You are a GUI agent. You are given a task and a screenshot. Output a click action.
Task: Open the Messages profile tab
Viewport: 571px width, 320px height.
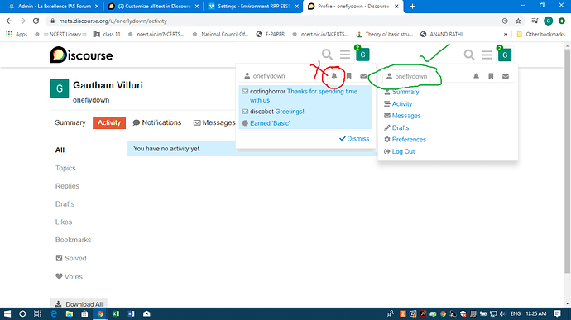coord(214,122)
